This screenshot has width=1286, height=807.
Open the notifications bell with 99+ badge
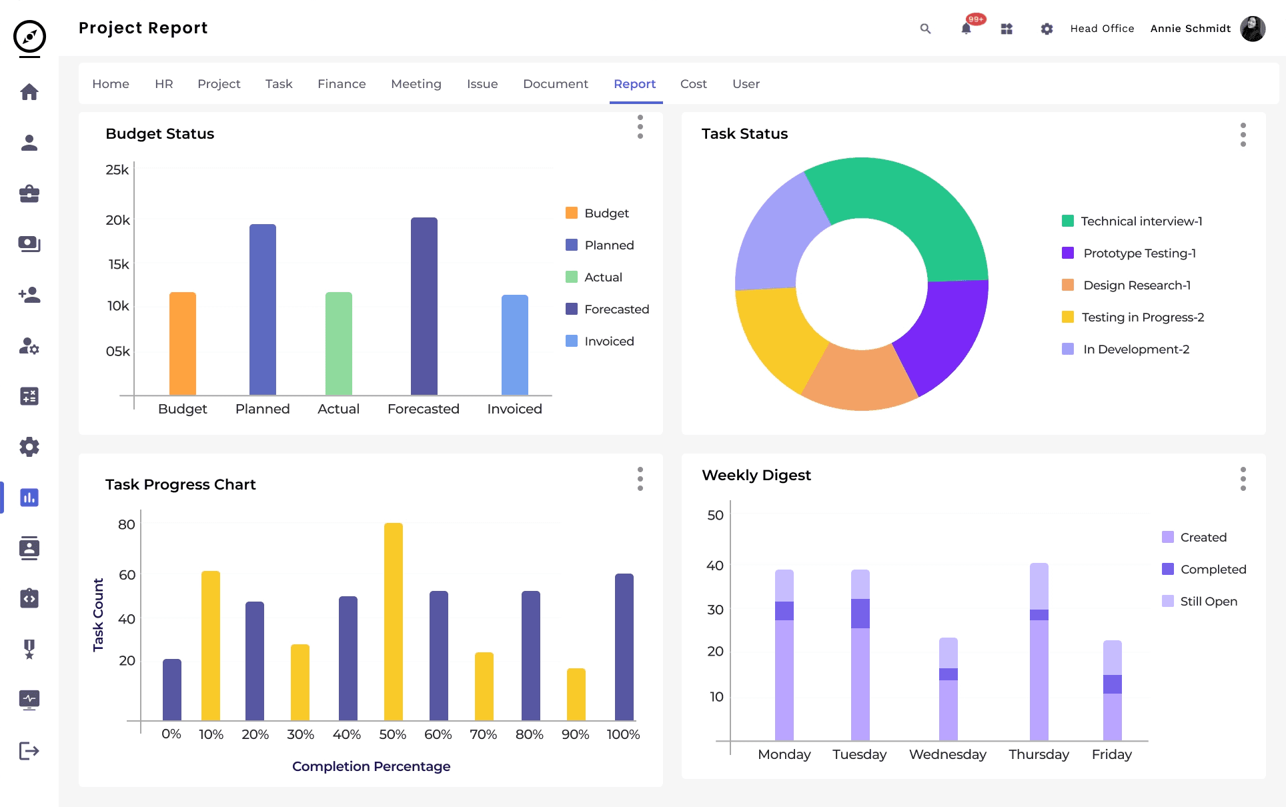pos(966,29)
